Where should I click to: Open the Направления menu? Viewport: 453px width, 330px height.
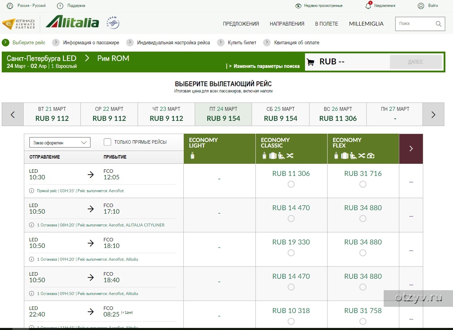pyautogui.click(x=287, y=24)
